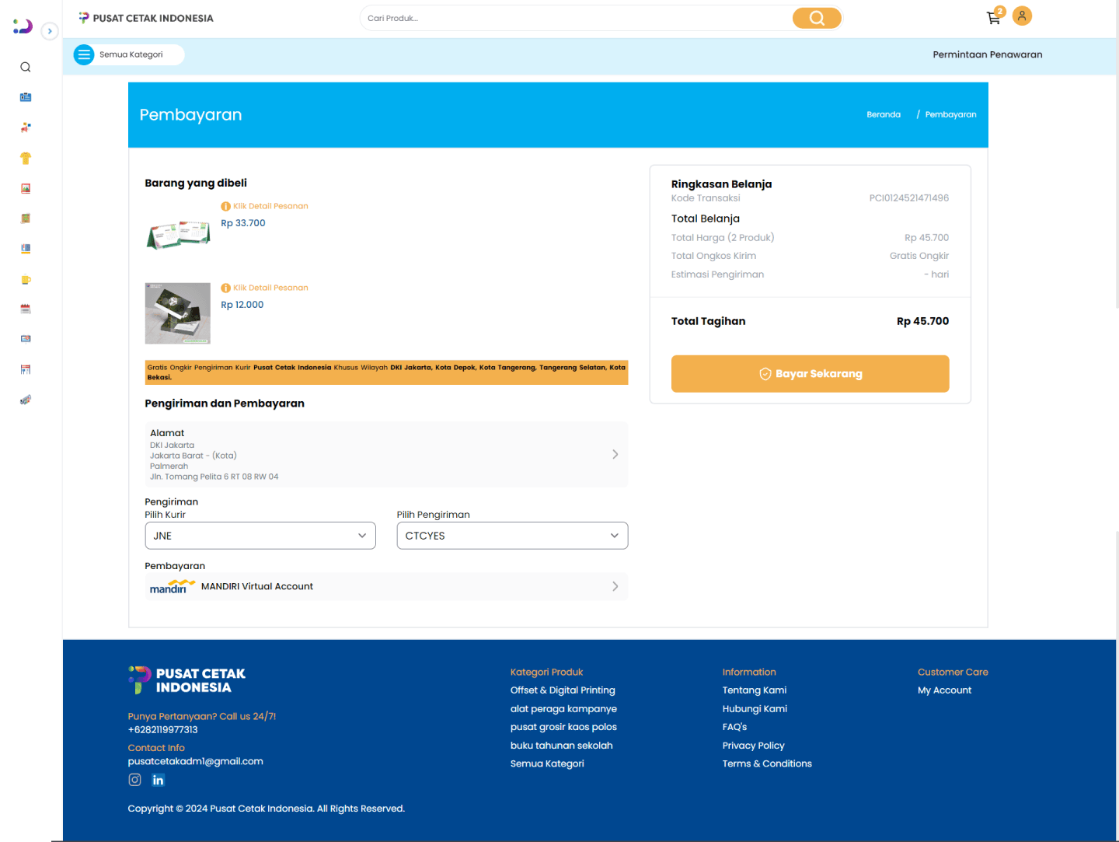Click the magnifier icon in left sidebar

tap(26, 68)
